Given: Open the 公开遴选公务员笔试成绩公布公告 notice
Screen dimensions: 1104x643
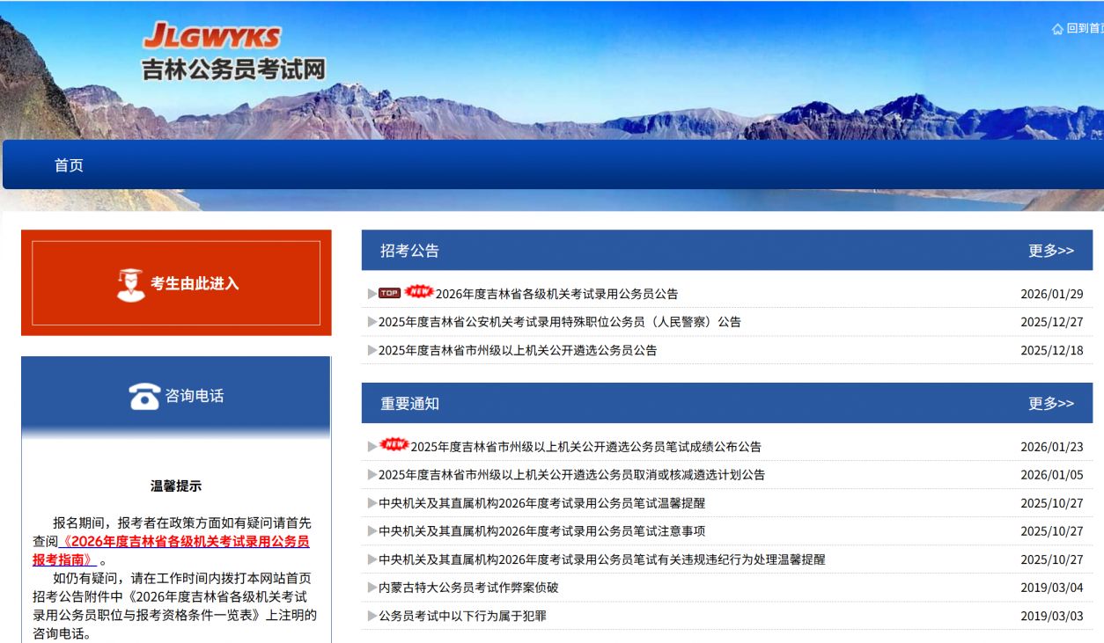Looking at the screenshot, I should [586, 447].
